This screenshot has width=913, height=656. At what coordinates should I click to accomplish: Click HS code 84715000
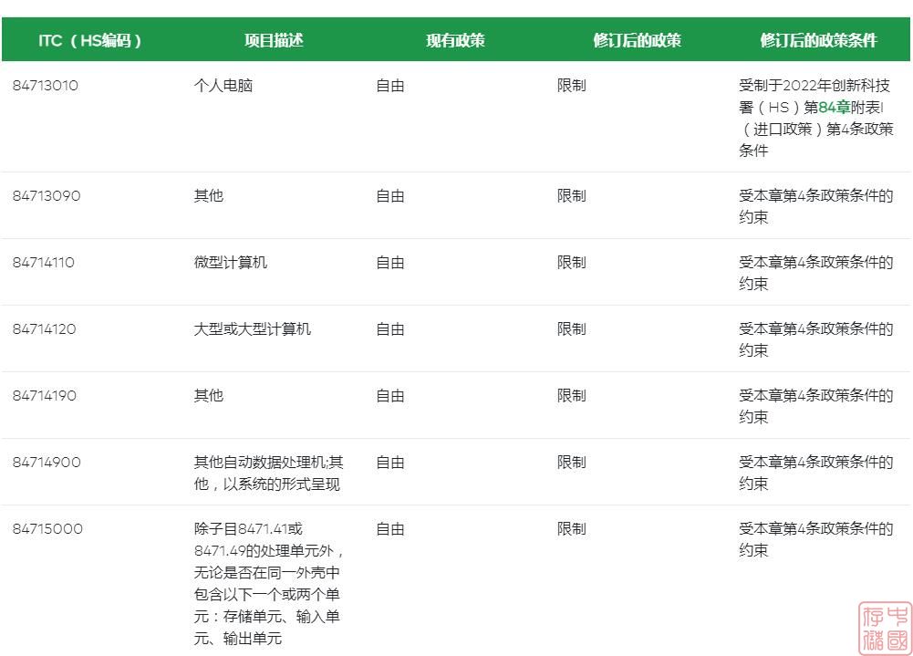point(47,529)
